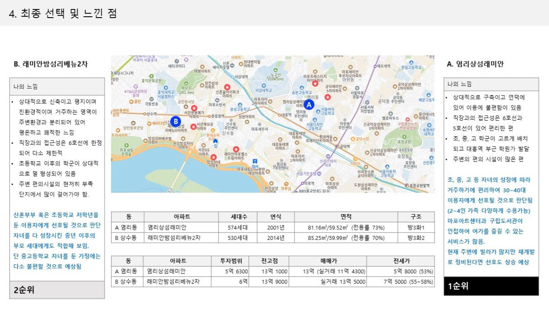This screenshot has width=549, height=309.
Task: Click the 전세가 column header
Action: pyautogui.click(x=401, y=261)
